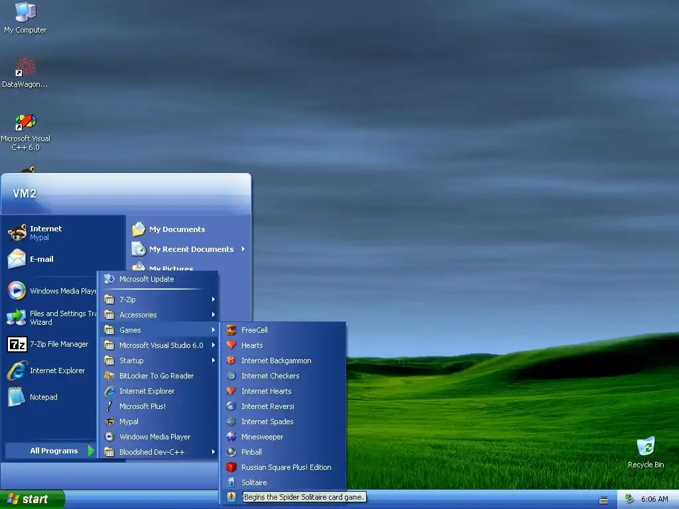Click the My Recent Documents icon
This screenshot has width=679, height=509.
(139, 249)
